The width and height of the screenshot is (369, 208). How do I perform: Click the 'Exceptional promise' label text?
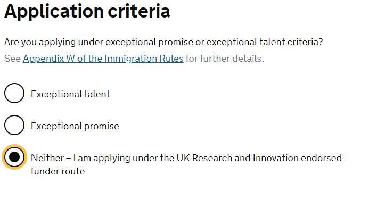(75, 126)
